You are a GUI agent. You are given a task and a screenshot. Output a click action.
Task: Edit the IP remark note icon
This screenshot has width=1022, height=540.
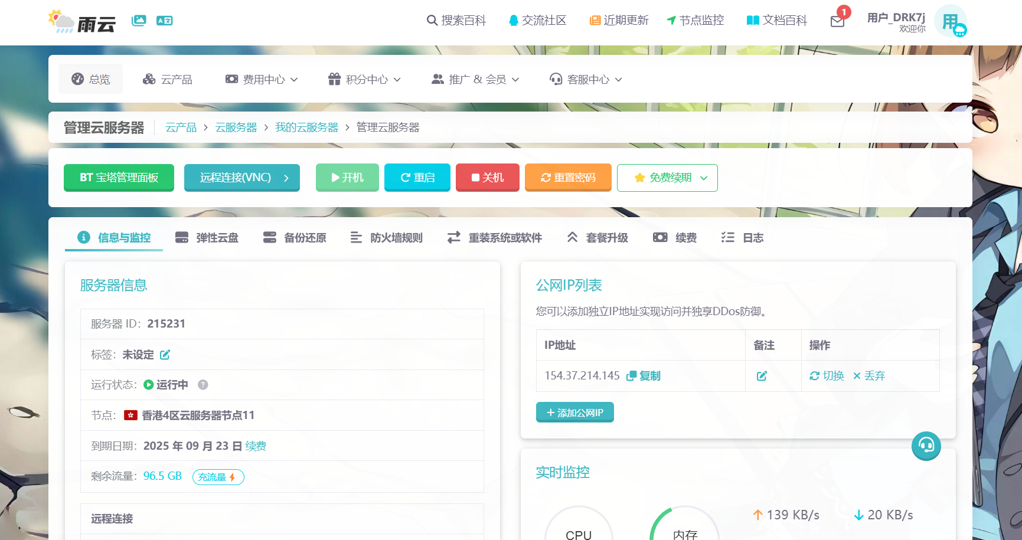[x=762, y=376]
